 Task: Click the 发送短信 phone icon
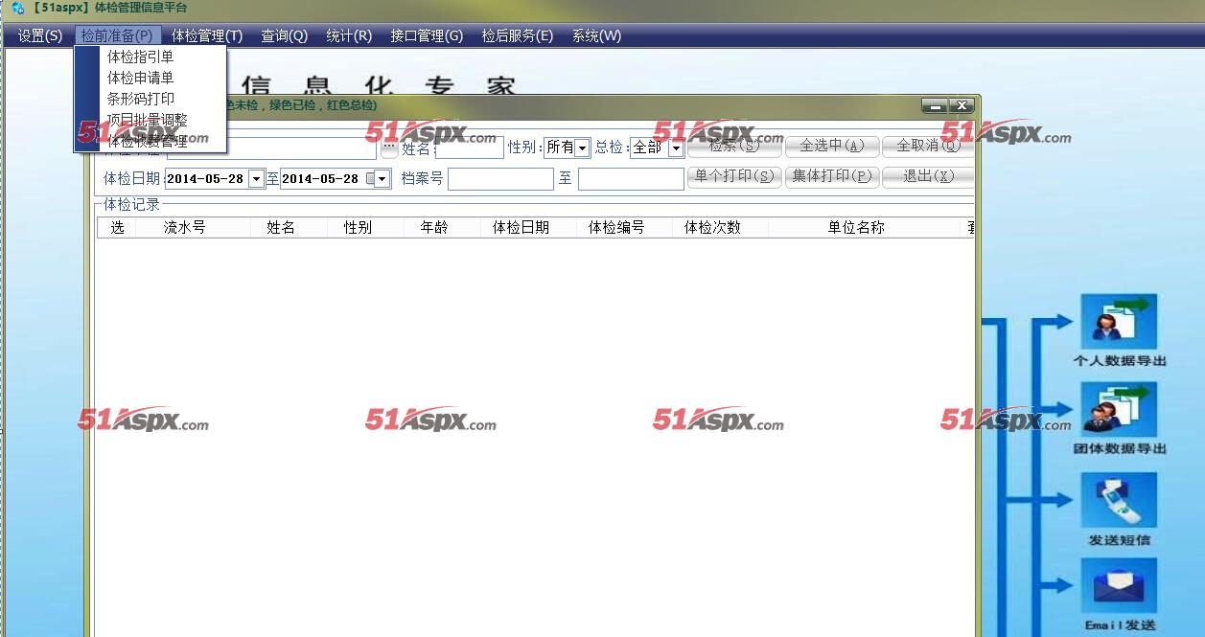pos(1119,500)
